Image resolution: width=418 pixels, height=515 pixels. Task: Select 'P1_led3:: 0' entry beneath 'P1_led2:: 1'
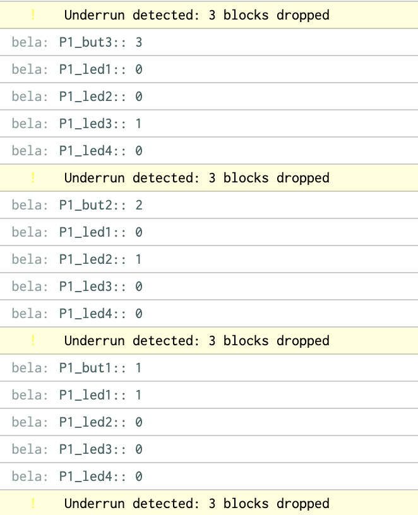tap(100, 287)
